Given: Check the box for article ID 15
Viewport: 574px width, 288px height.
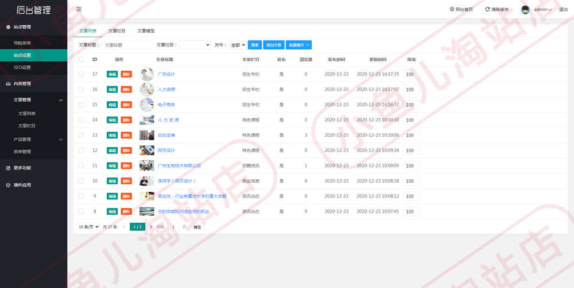Looking at the screenshot, I should click(80, 105).
